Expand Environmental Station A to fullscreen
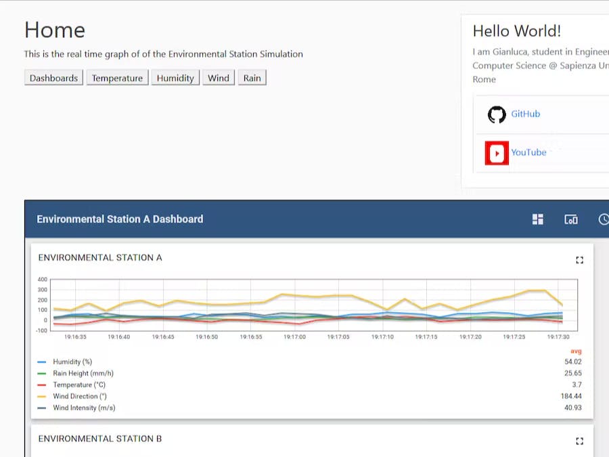609x457 pixels. coord(579,259)
